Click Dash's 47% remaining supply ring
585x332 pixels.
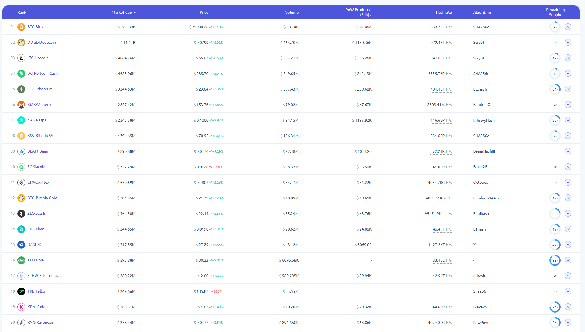555,245
